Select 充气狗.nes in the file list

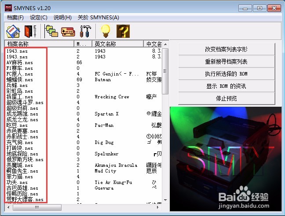(20, 143)
